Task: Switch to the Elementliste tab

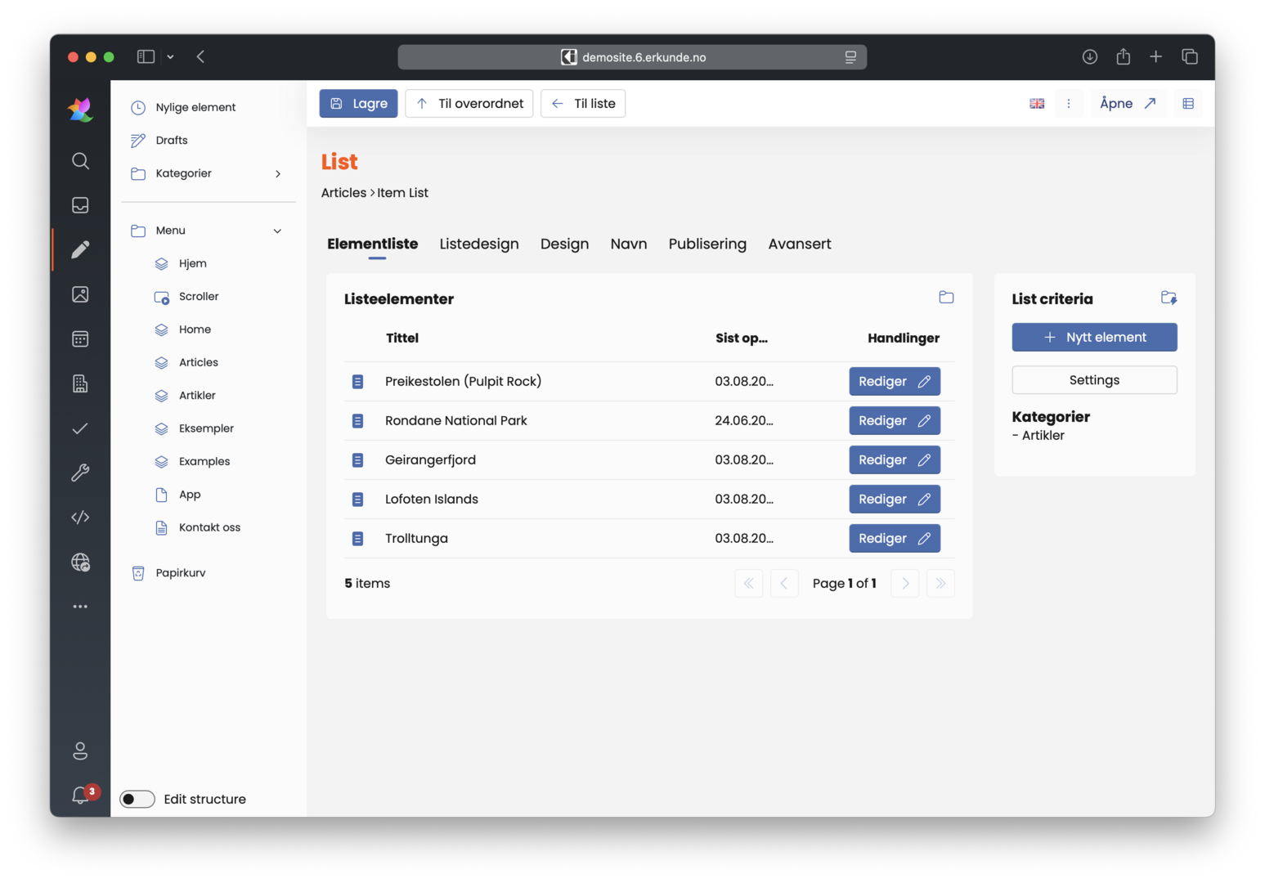Action: [373, 244]
